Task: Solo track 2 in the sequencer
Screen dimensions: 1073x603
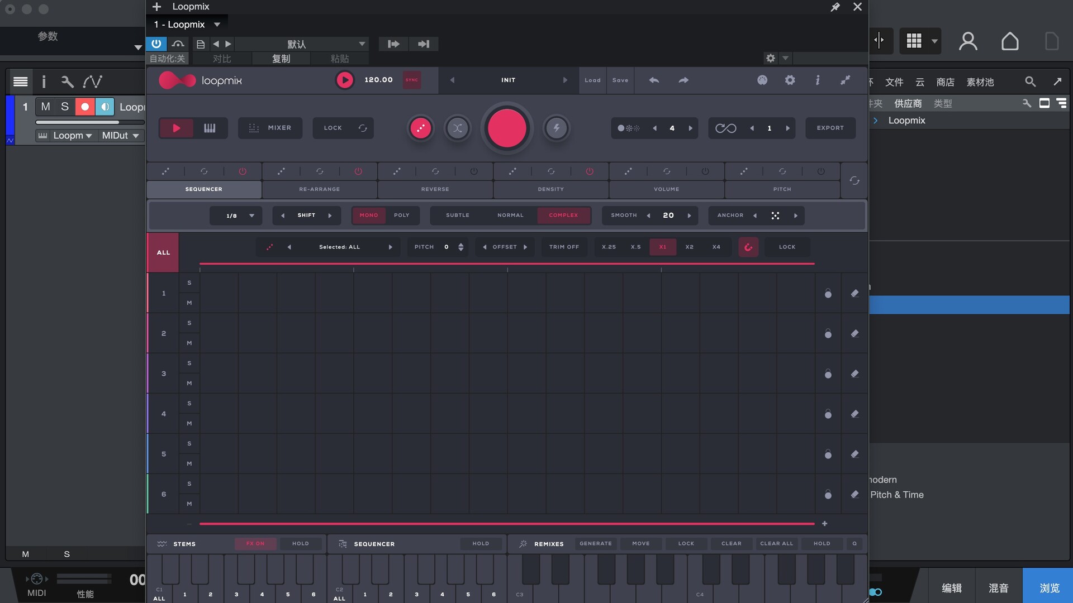Action: [x=189, y=323]
